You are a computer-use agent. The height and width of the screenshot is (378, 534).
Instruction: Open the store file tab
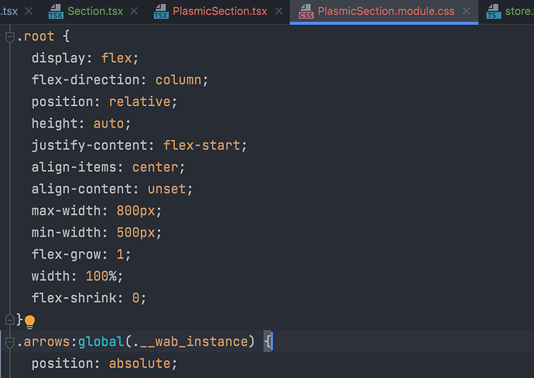click(x=519, y=12)
